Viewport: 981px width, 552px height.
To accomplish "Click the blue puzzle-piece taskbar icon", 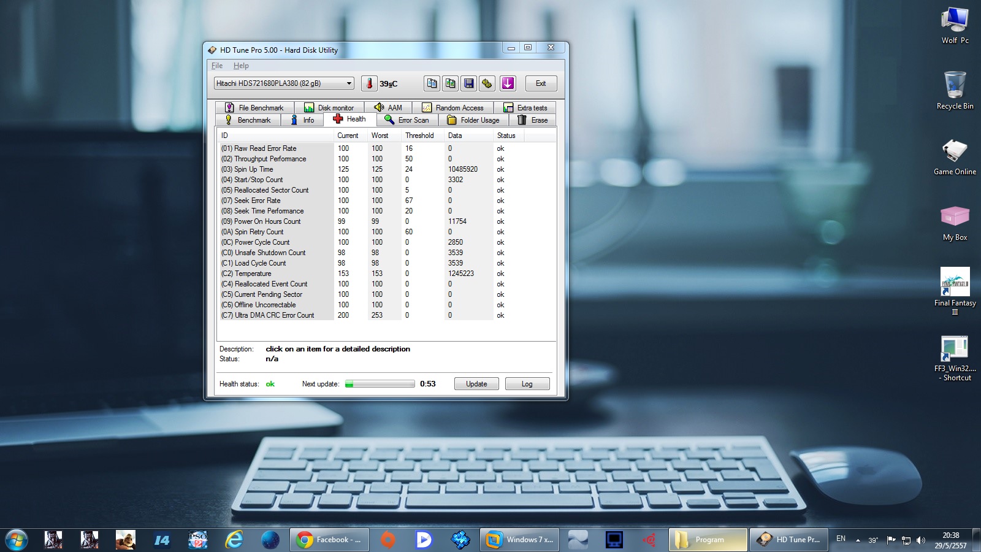I will pyautogui.click(x=460, y=540).
